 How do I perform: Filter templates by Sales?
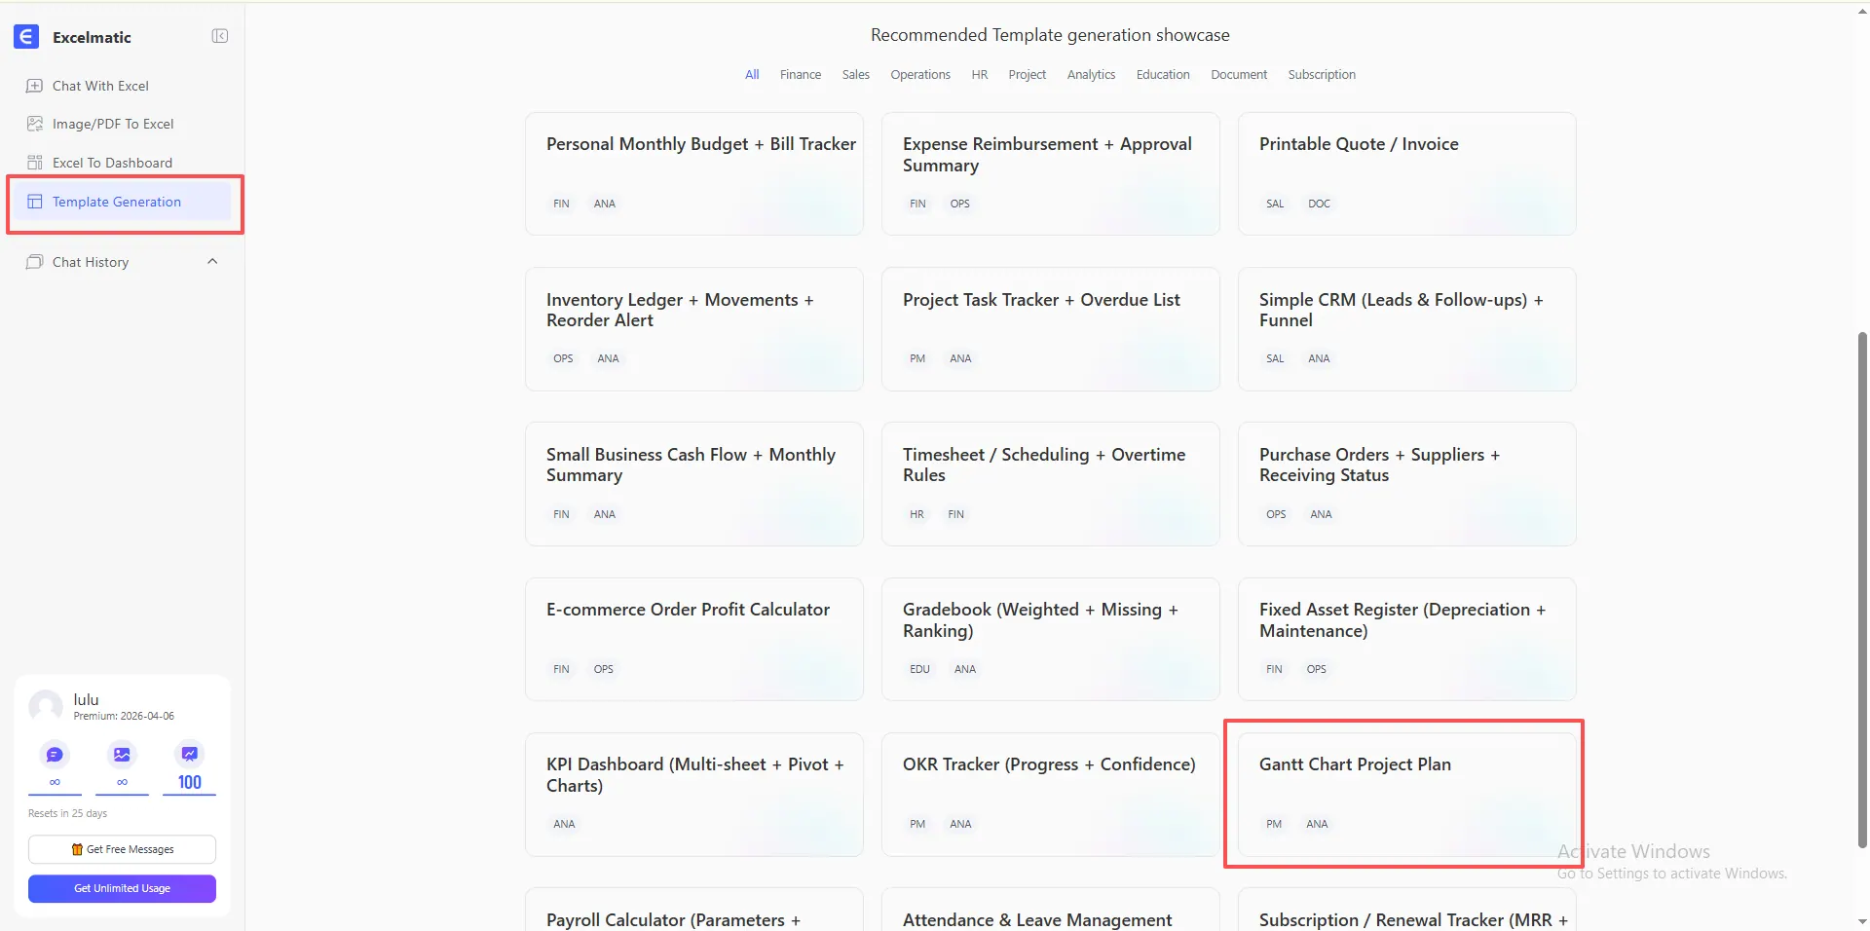pos(856,75)
